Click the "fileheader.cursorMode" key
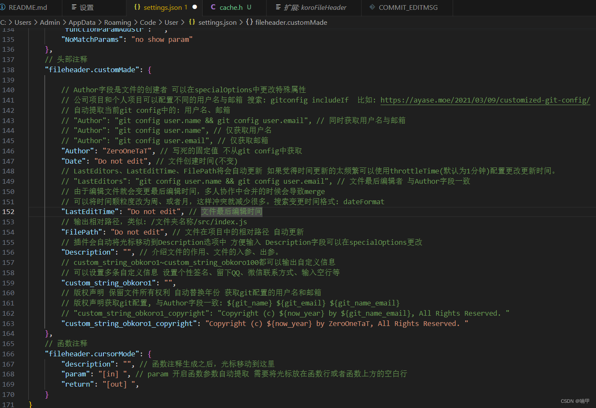Screen dimensions: 596x408 pos(92,354)
